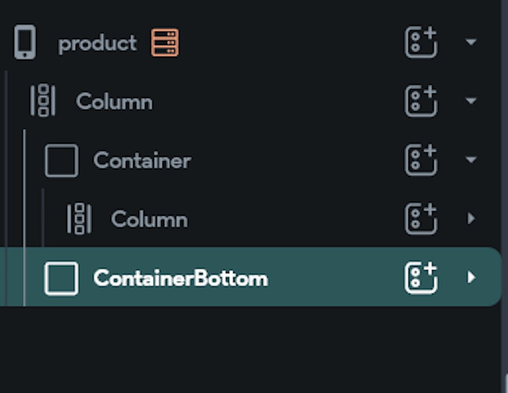
Task: Collapse the Container node
Action: coord(471,160)
